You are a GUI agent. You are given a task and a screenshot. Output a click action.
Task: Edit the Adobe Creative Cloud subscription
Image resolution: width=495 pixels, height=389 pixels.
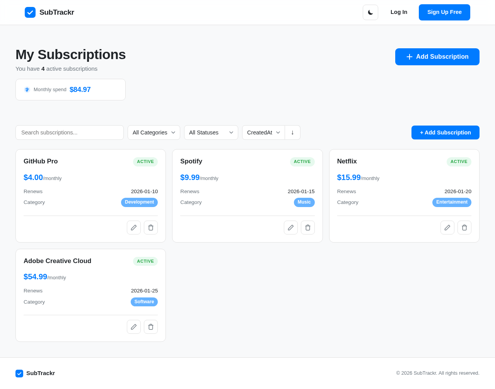[134, 327]
